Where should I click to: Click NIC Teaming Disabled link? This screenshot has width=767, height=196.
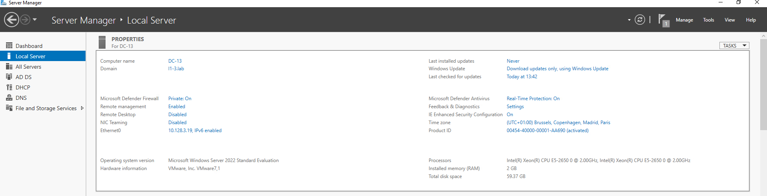(x=177, y=123)
